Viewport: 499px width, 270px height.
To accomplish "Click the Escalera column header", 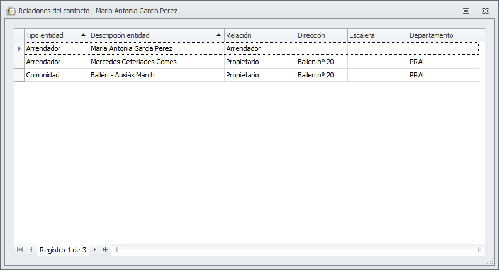I will pyautogui.click(x=377, y=35).
